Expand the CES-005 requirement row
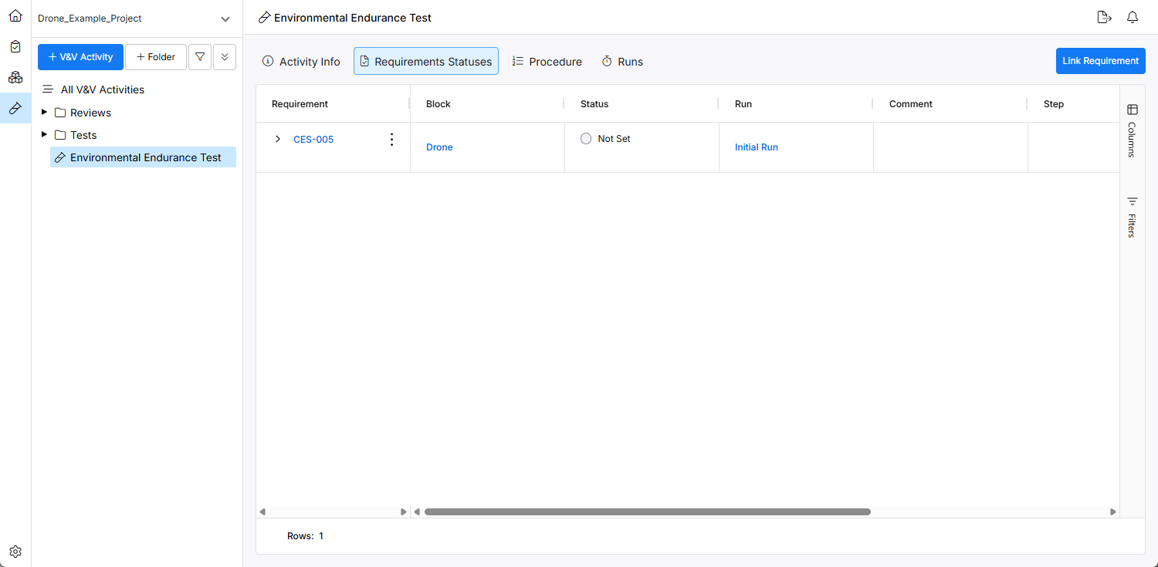This screenshot has height=567, width=1158. click(x=278, y=140)
